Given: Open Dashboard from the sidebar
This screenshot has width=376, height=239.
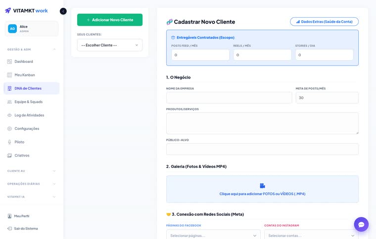Looking at the screenshot, I should [x=31, y=62].
